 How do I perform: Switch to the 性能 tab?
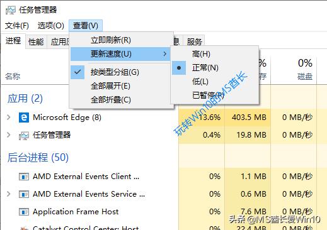[36, 41]
